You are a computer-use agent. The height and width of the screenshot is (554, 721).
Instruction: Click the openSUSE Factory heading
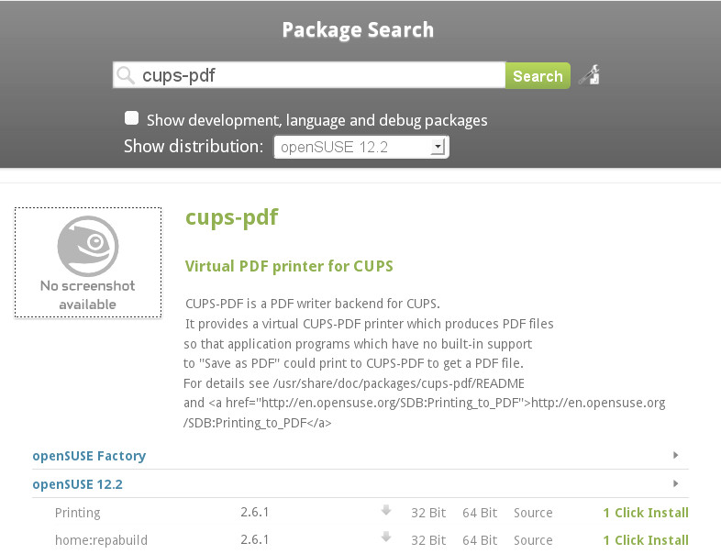coord(89,456)
